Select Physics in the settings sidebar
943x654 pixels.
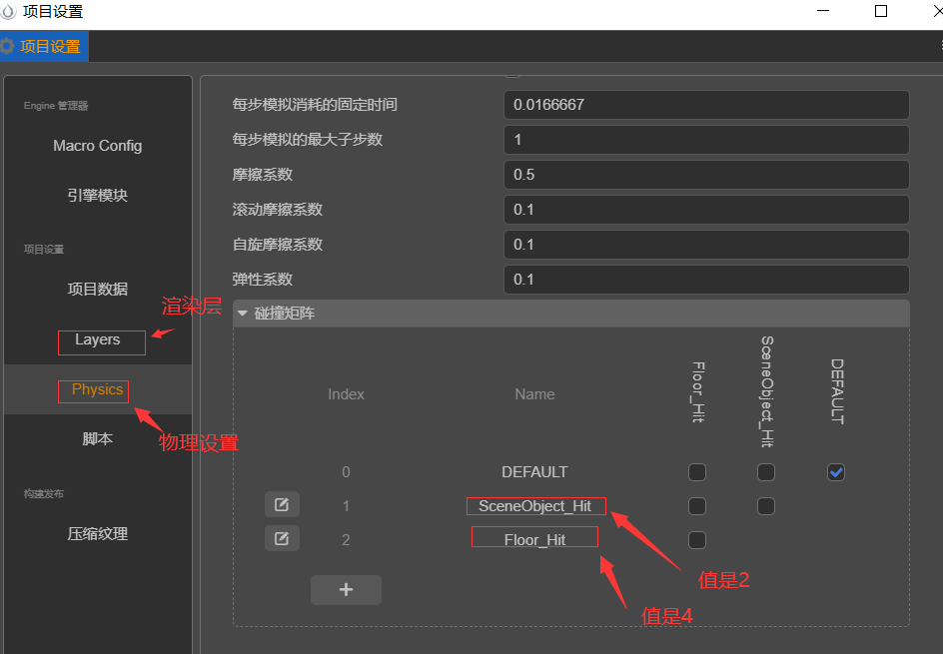(93, 389)
